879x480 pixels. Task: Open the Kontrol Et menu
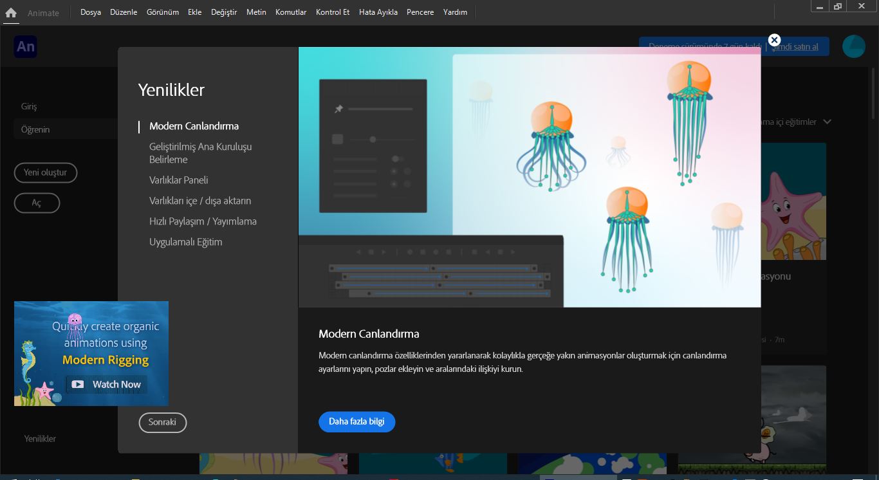333,12
